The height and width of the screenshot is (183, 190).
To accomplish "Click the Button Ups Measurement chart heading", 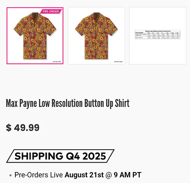I will coord(158,31).
